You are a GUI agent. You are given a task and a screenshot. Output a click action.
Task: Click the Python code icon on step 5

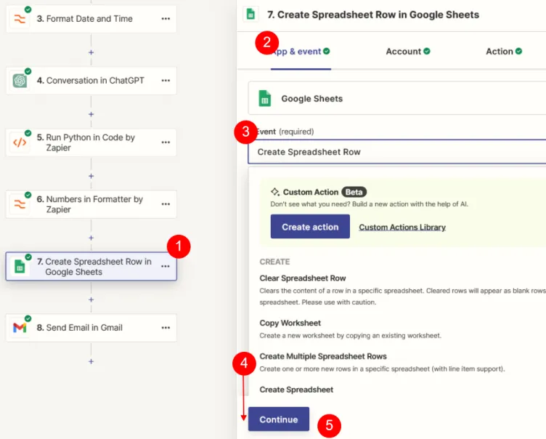(x=20, y=142)
